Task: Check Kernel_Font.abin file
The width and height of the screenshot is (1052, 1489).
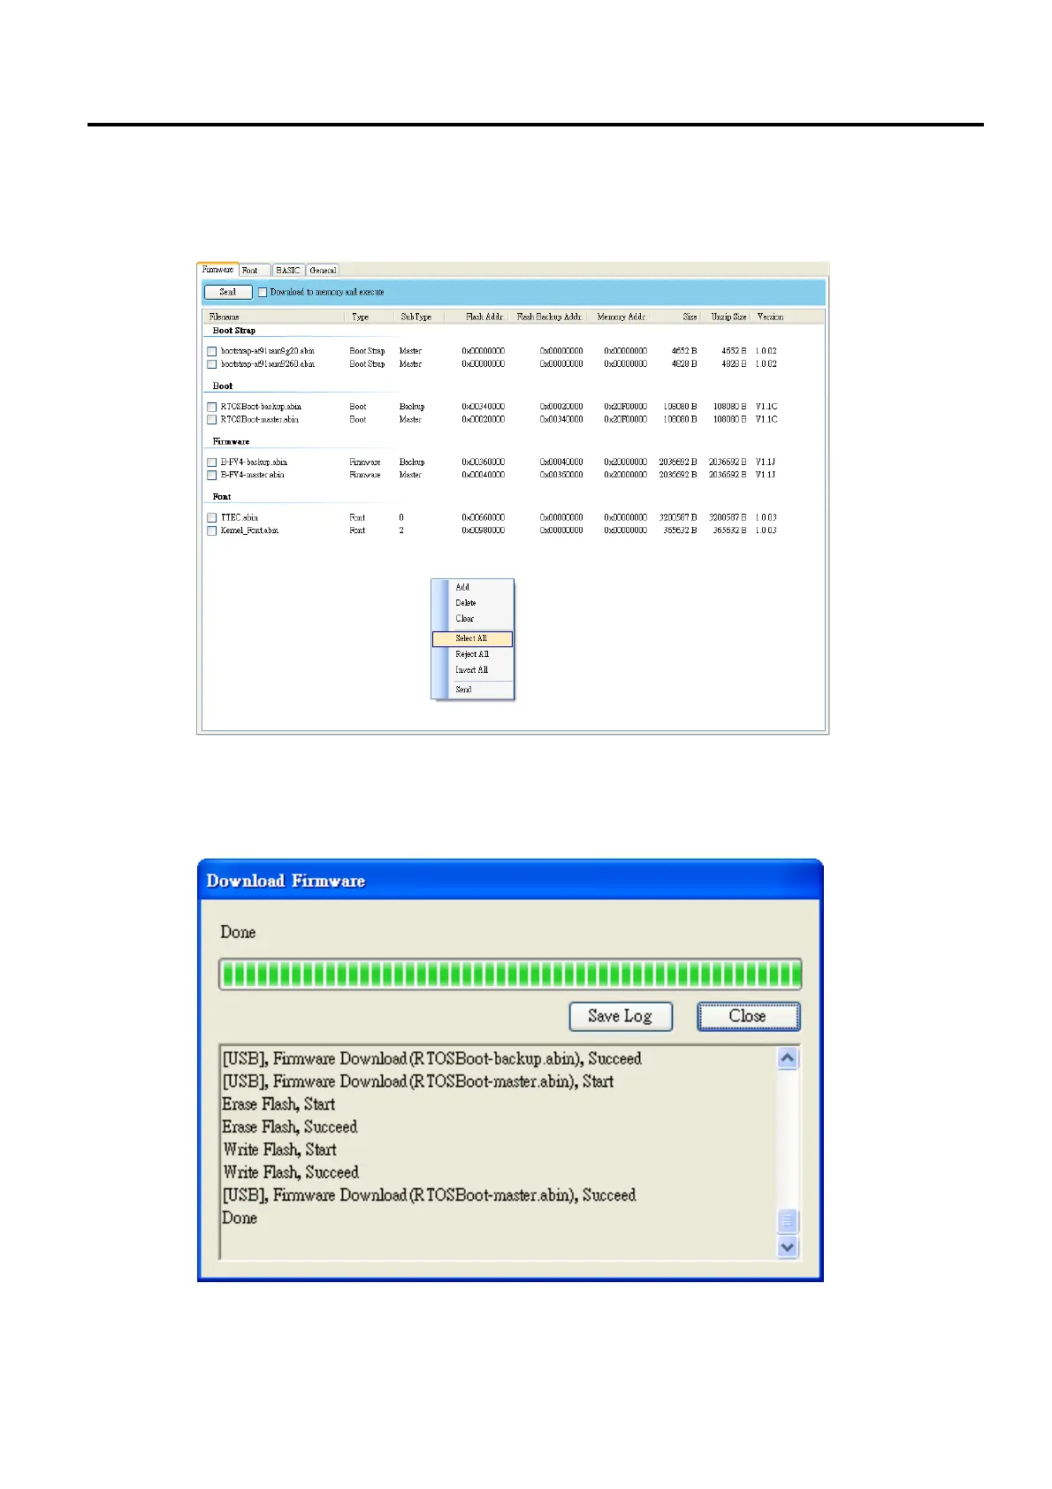Action: pyautogui.click(x=212, y=531)
